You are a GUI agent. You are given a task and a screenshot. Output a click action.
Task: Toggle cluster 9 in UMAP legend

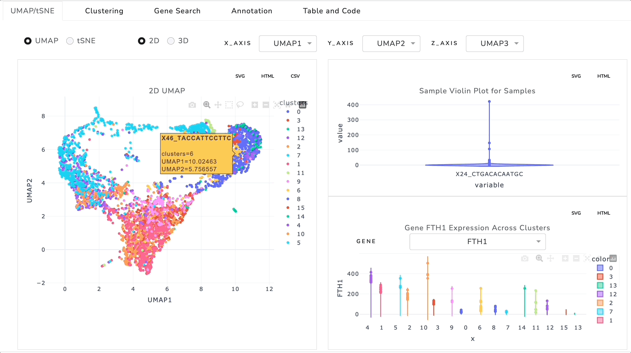(293, 182)
